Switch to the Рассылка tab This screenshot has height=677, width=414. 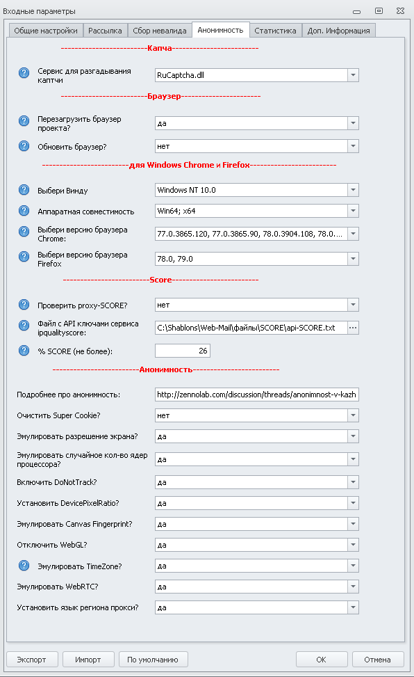pos(105,31)
